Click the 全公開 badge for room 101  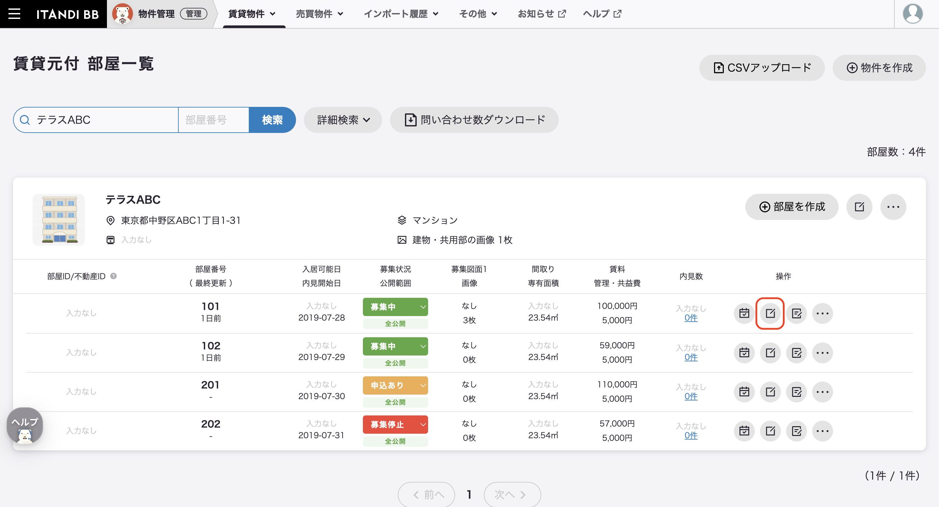pos(395,324)
